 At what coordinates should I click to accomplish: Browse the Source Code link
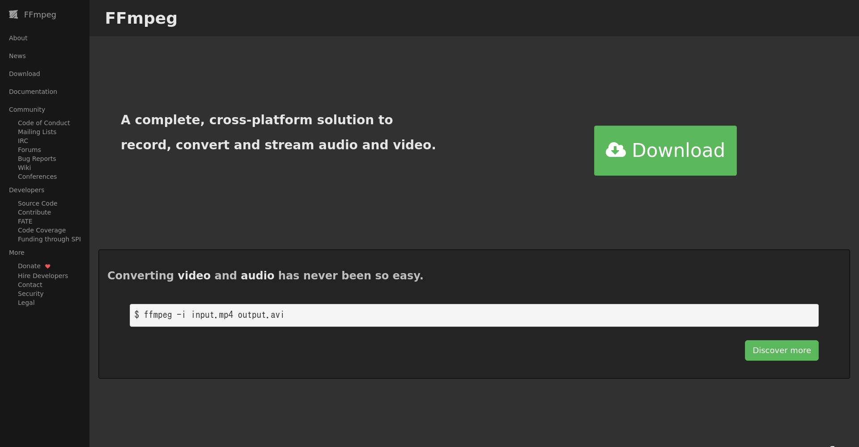[38, 203]
